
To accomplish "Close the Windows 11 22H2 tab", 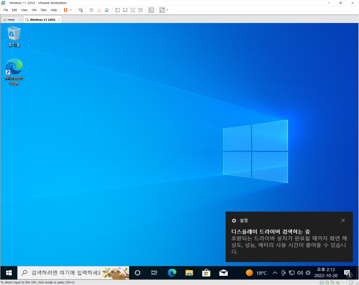I will click(x=59, y=20).
